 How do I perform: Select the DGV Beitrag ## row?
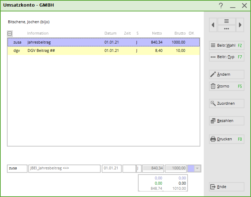click(103, 50)
